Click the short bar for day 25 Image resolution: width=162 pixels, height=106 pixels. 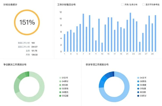pyautogui.click(x=140, y=47)
